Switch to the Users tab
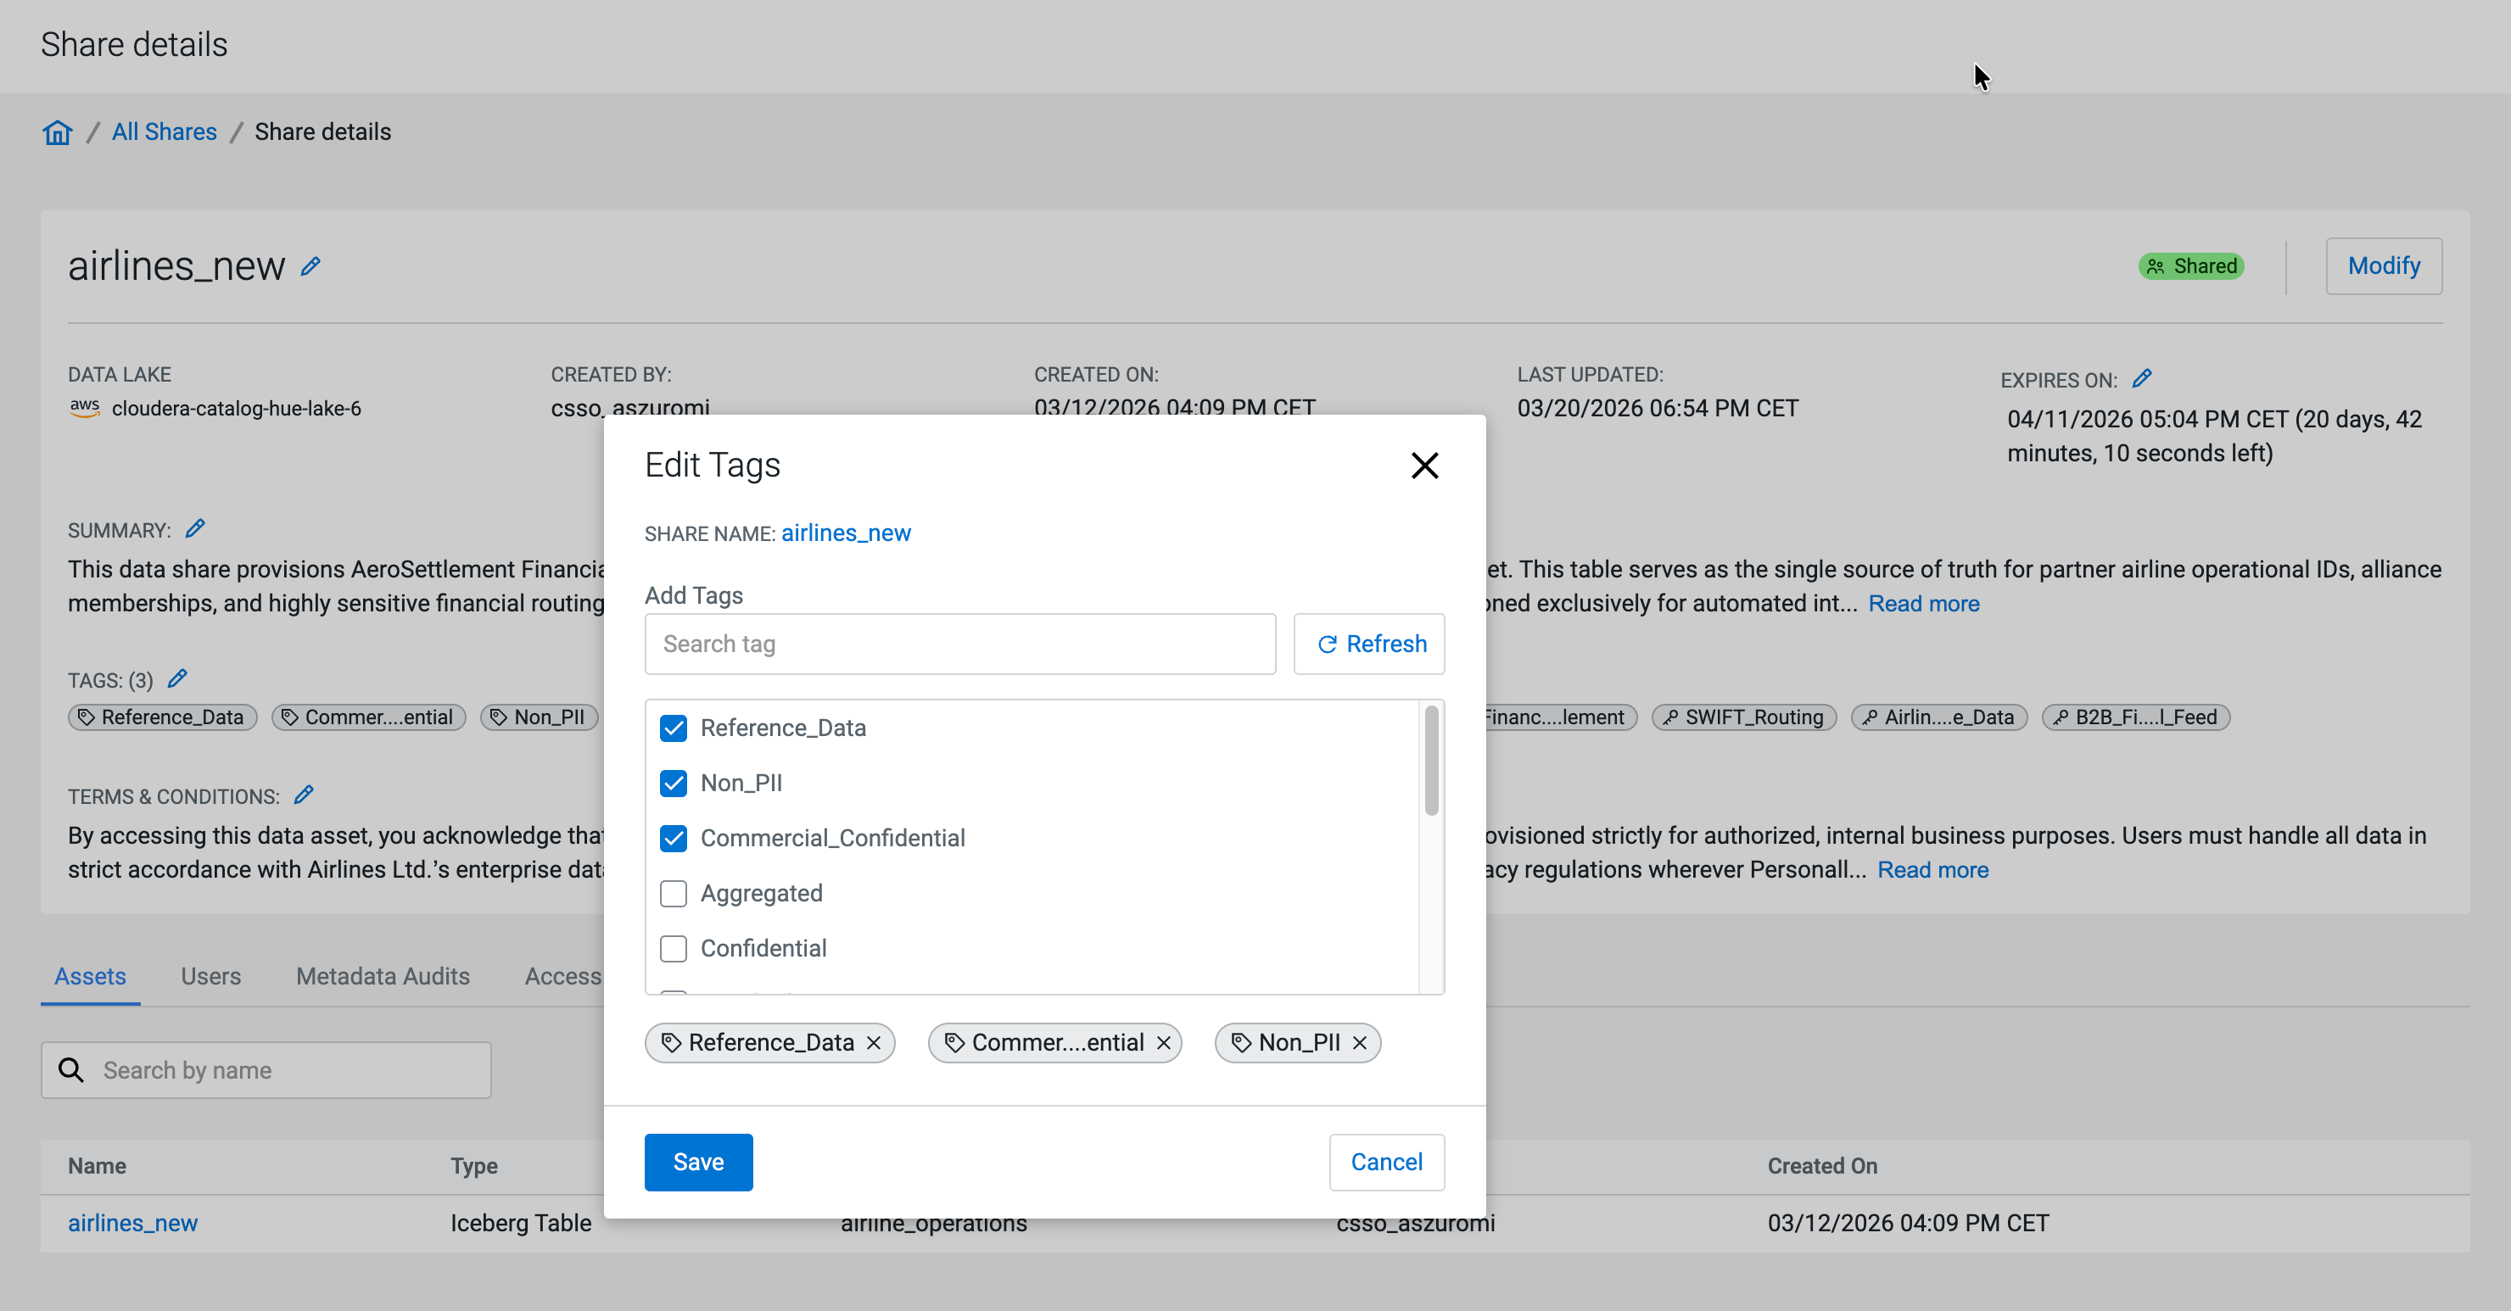The image size is (2511, 1311). [210, 976]
